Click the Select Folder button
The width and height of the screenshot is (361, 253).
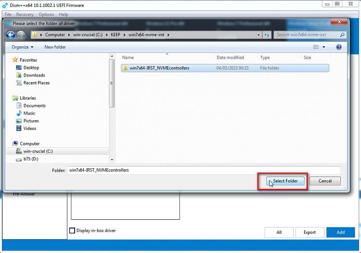coord(285,181)
